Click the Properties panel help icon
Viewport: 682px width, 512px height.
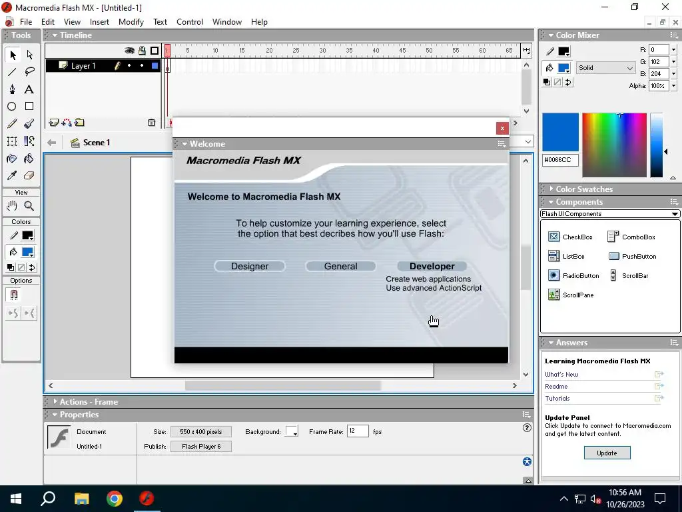click(x=527, y=427)
